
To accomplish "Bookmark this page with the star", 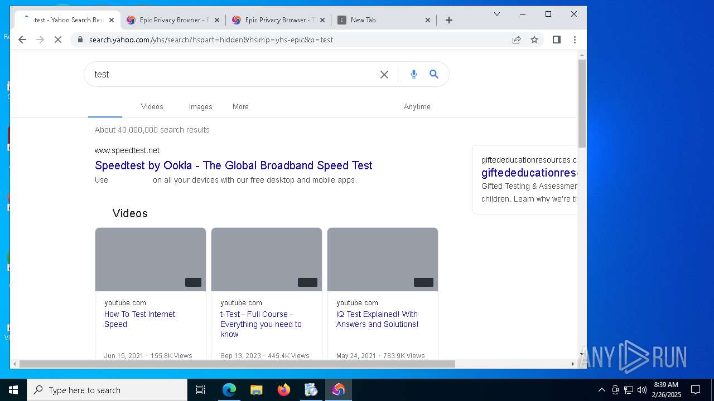I will coord(534,40).
